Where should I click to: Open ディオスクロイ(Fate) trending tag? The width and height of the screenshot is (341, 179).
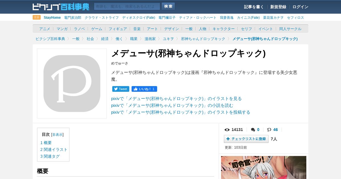click(139, 18)
